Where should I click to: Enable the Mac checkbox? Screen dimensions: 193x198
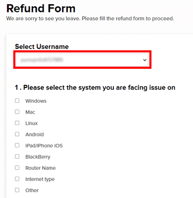click(x=17, y=112)
